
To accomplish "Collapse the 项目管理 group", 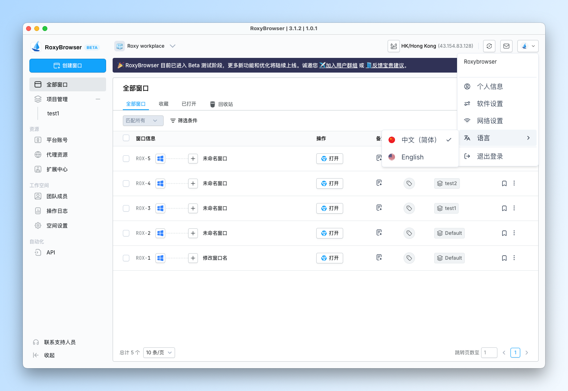I will point(98,99).
